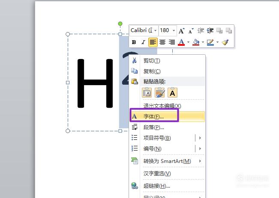
Task: Click the Shrink Font icon
Action: click(191, 31)
